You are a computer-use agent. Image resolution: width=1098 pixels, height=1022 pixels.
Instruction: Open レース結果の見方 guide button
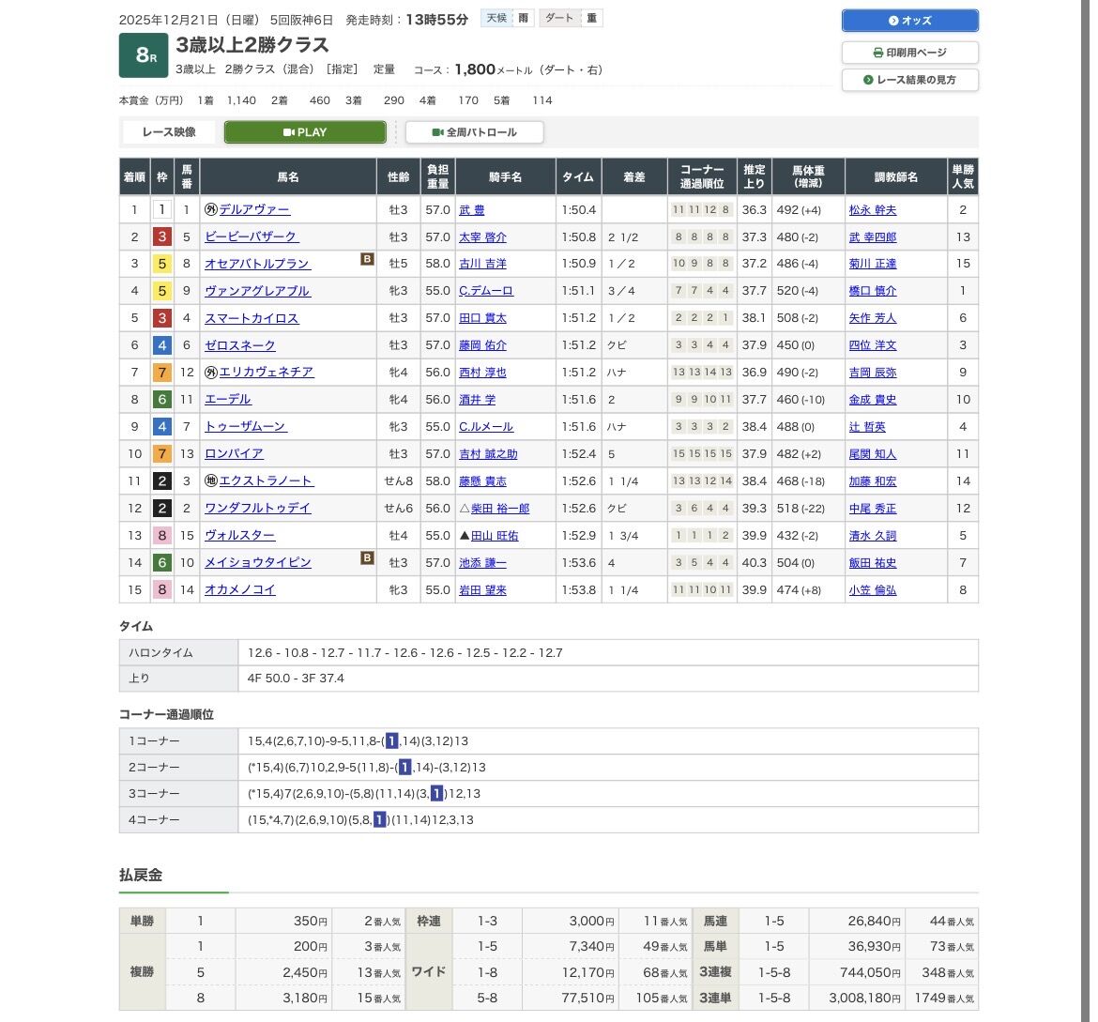909,80
